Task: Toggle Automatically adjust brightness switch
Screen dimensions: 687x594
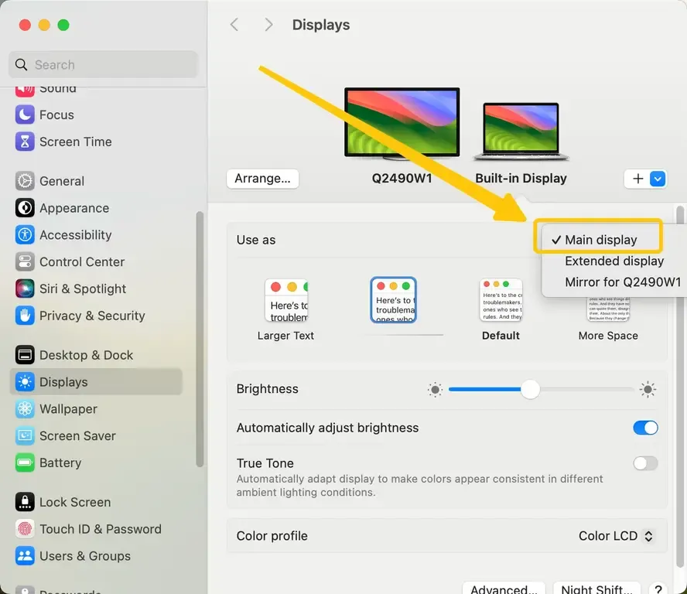Action: point(645,428)
